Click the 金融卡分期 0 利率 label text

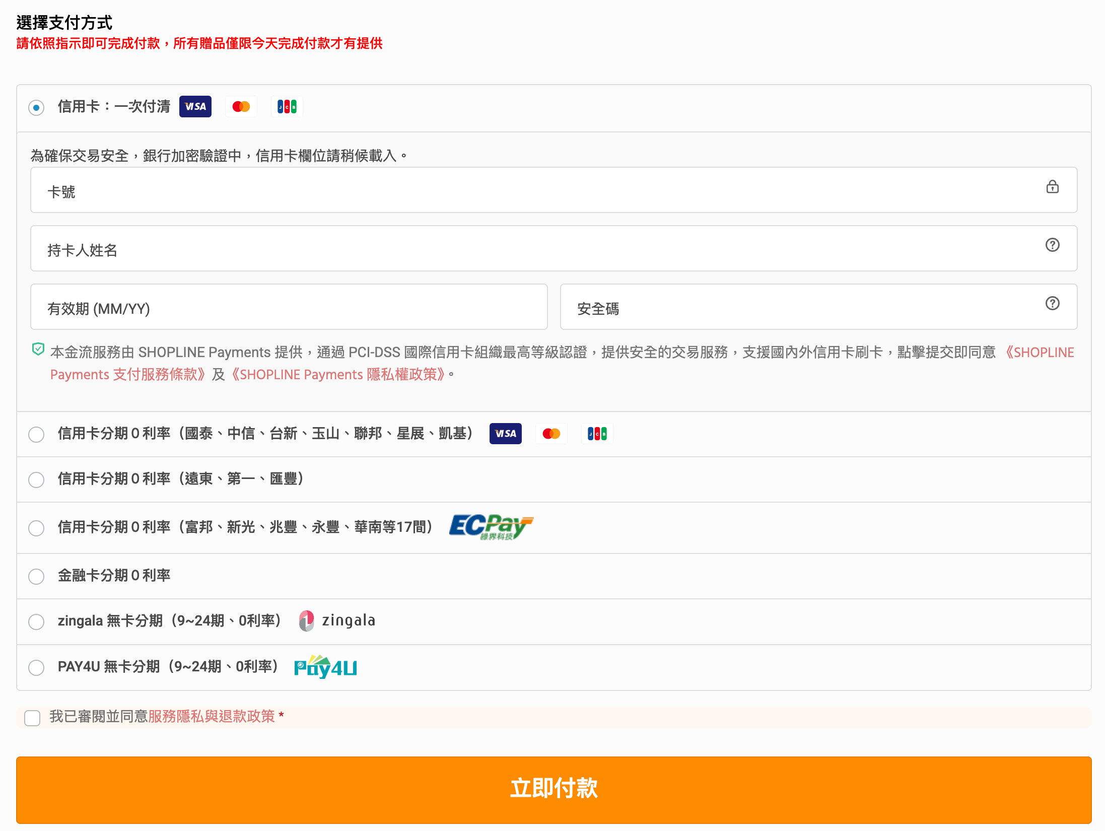click(114, 575)
